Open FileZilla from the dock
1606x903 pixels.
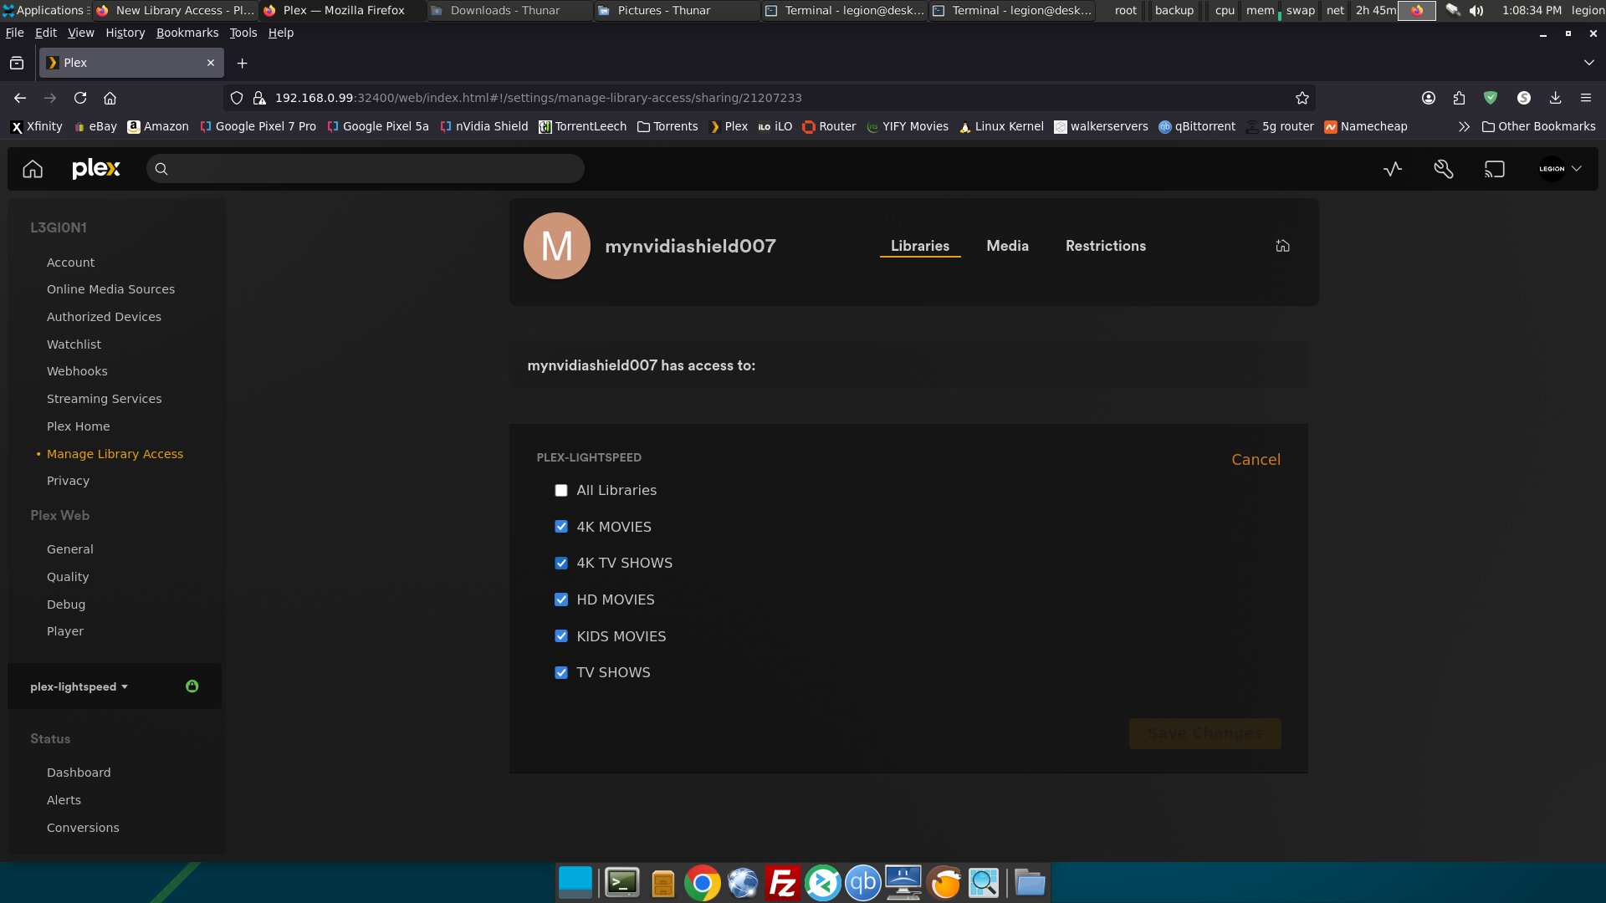point(783,883)
